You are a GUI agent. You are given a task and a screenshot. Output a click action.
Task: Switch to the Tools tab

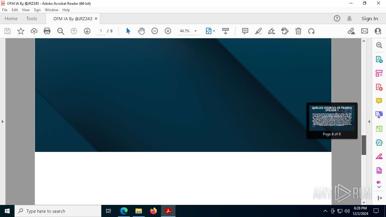(x=32, y=19)
